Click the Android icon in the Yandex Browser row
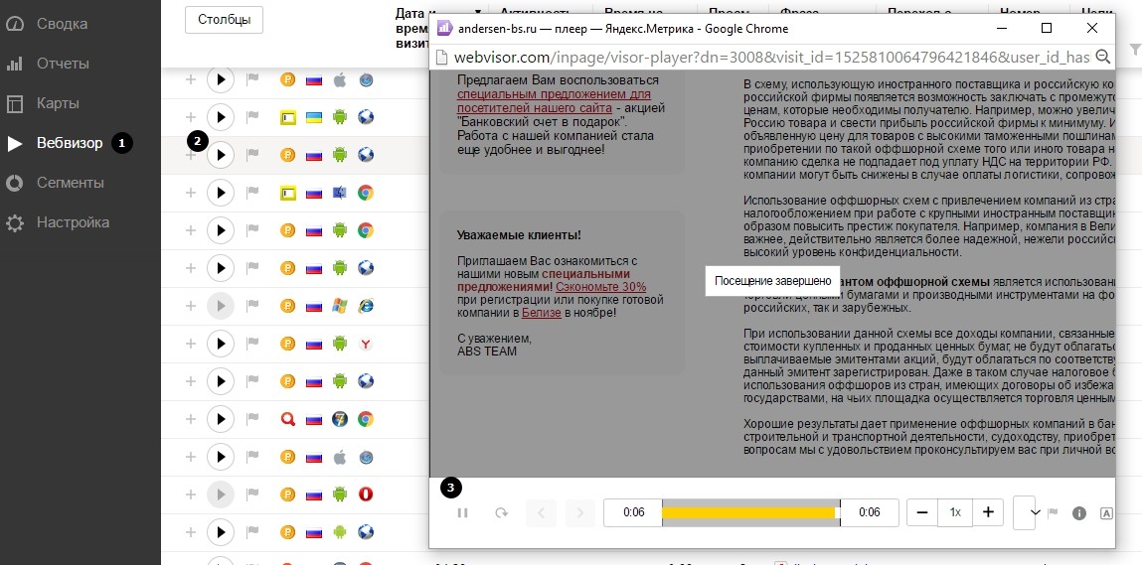Viewport: 1142px width, 565px height. click(x=339, y=343)
